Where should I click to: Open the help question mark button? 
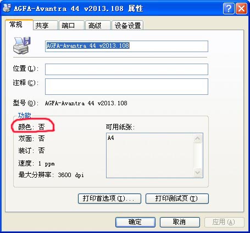tap(229, 8)
